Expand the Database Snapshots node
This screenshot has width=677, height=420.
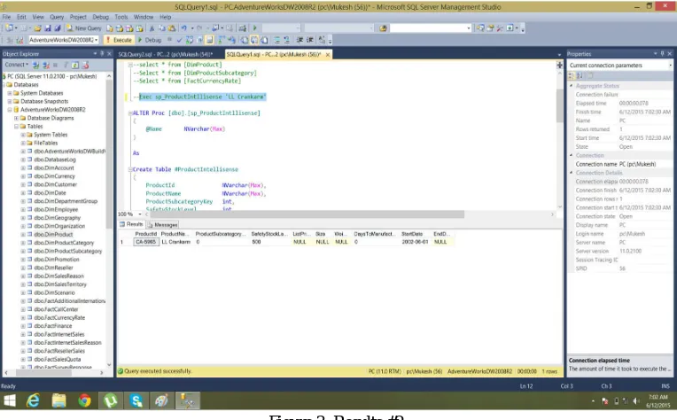(10, 101)
